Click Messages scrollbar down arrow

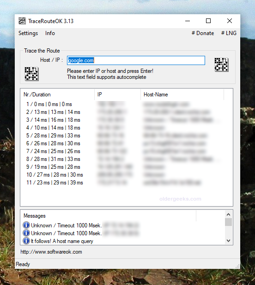pos(228,241)
